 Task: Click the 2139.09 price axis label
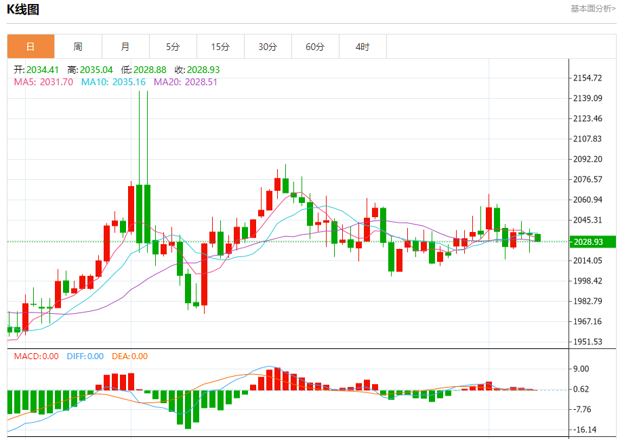click(587, 98)
